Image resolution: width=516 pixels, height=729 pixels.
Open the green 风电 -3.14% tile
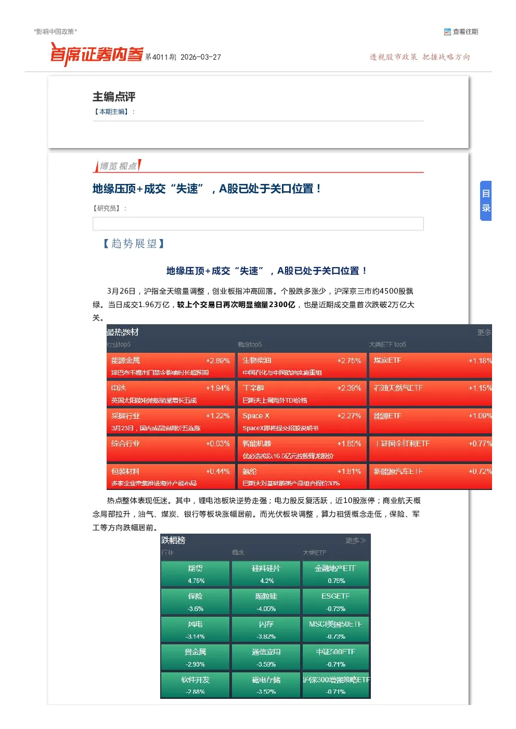pos(196,629)
